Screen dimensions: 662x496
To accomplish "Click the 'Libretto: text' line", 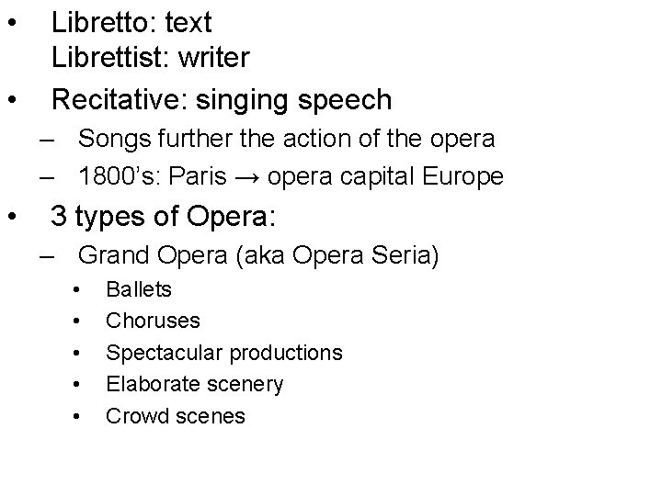I will (x=131, y=22).
